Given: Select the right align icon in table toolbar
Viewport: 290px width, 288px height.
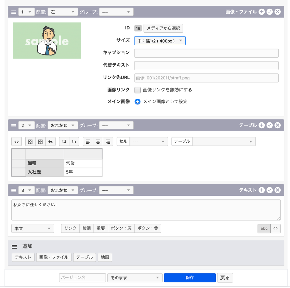Looking at the screenshot, I should [107, 141].
